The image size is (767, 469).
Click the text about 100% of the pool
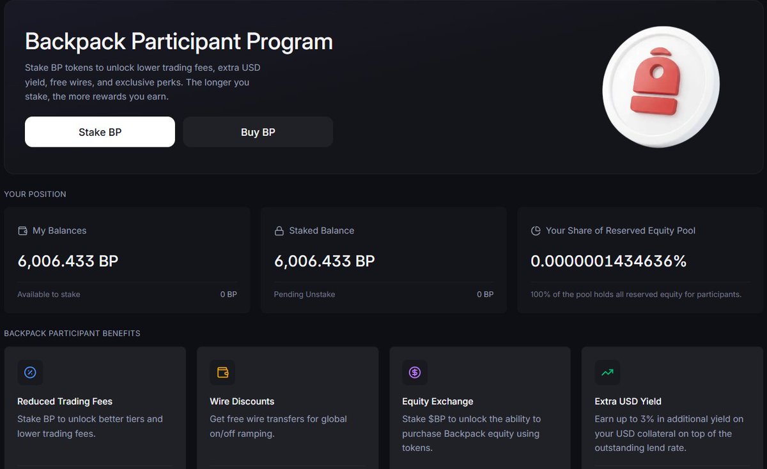(x=636, y=295)
